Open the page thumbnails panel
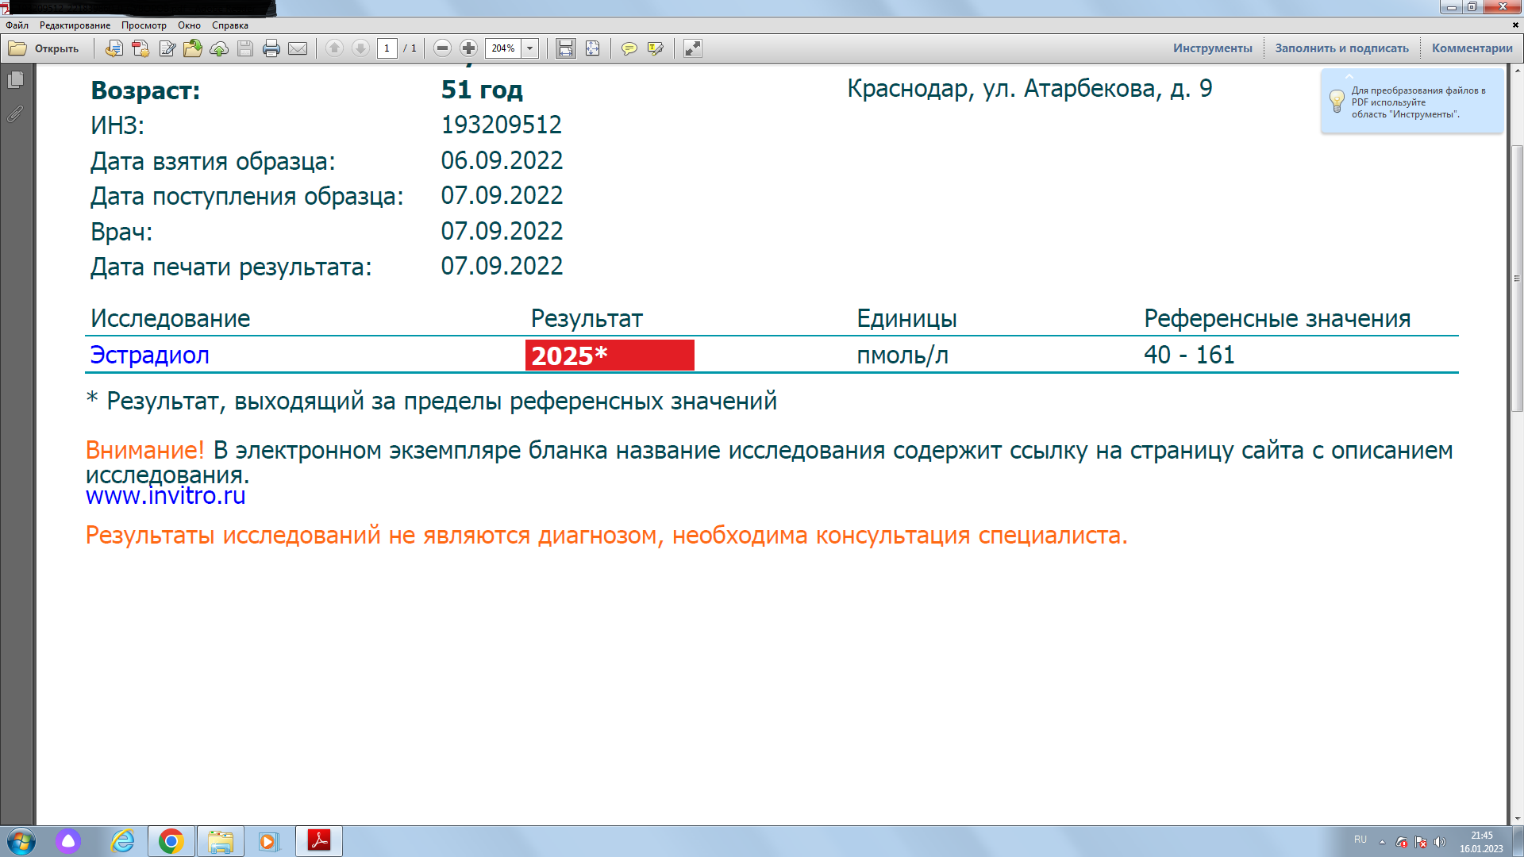Screen dimensions: 1524x857 coord(15,80)
